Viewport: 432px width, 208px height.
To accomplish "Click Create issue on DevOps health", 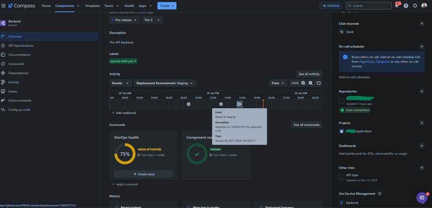I will point(144,174).
